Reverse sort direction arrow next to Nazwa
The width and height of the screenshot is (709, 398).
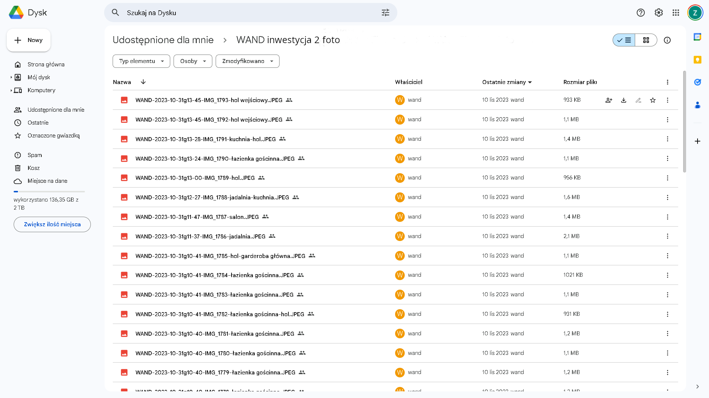coord(143,82)
